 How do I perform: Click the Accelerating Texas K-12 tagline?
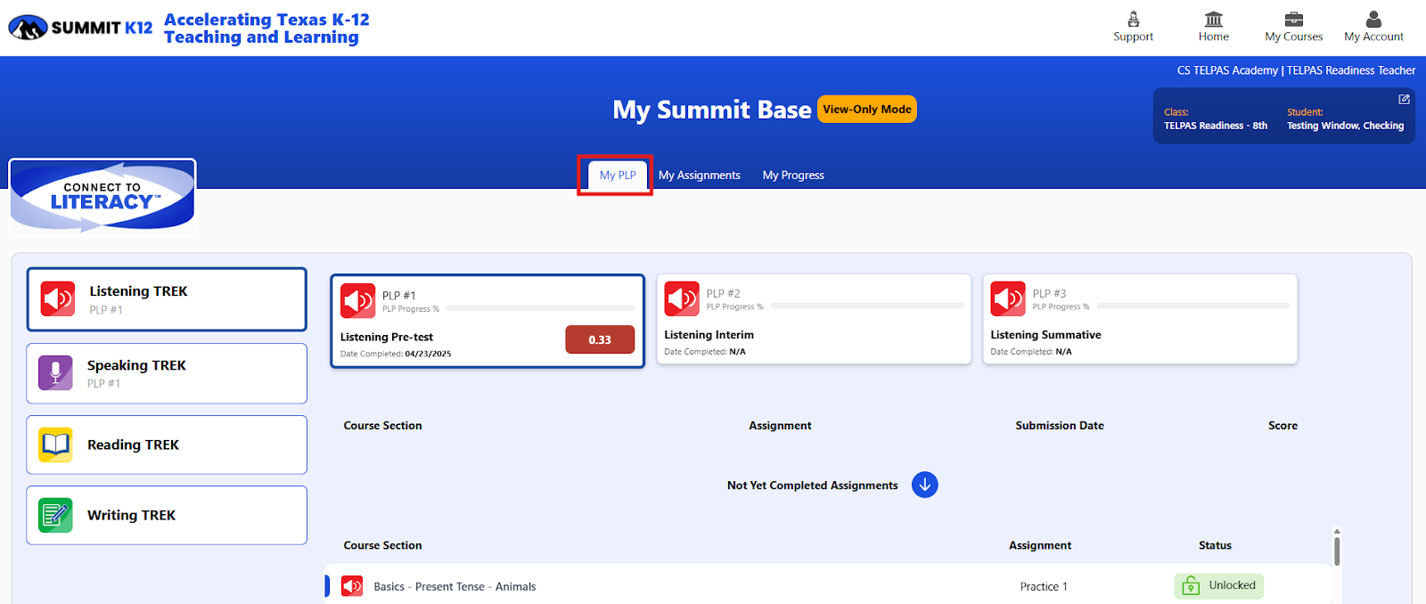266,29
